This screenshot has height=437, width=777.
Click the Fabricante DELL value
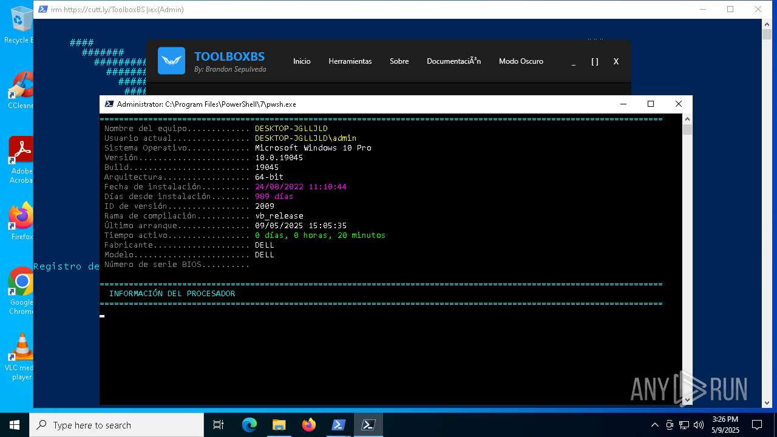pos(265,245)
